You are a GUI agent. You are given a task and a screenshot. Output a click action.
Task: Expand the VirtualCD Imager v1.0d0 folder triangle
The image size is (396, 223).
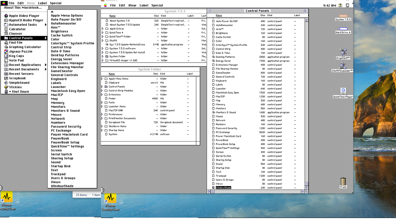tap(103, 60)
